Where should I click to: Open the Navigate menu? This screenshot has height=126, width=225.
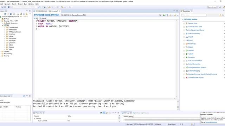pos(7,4)
